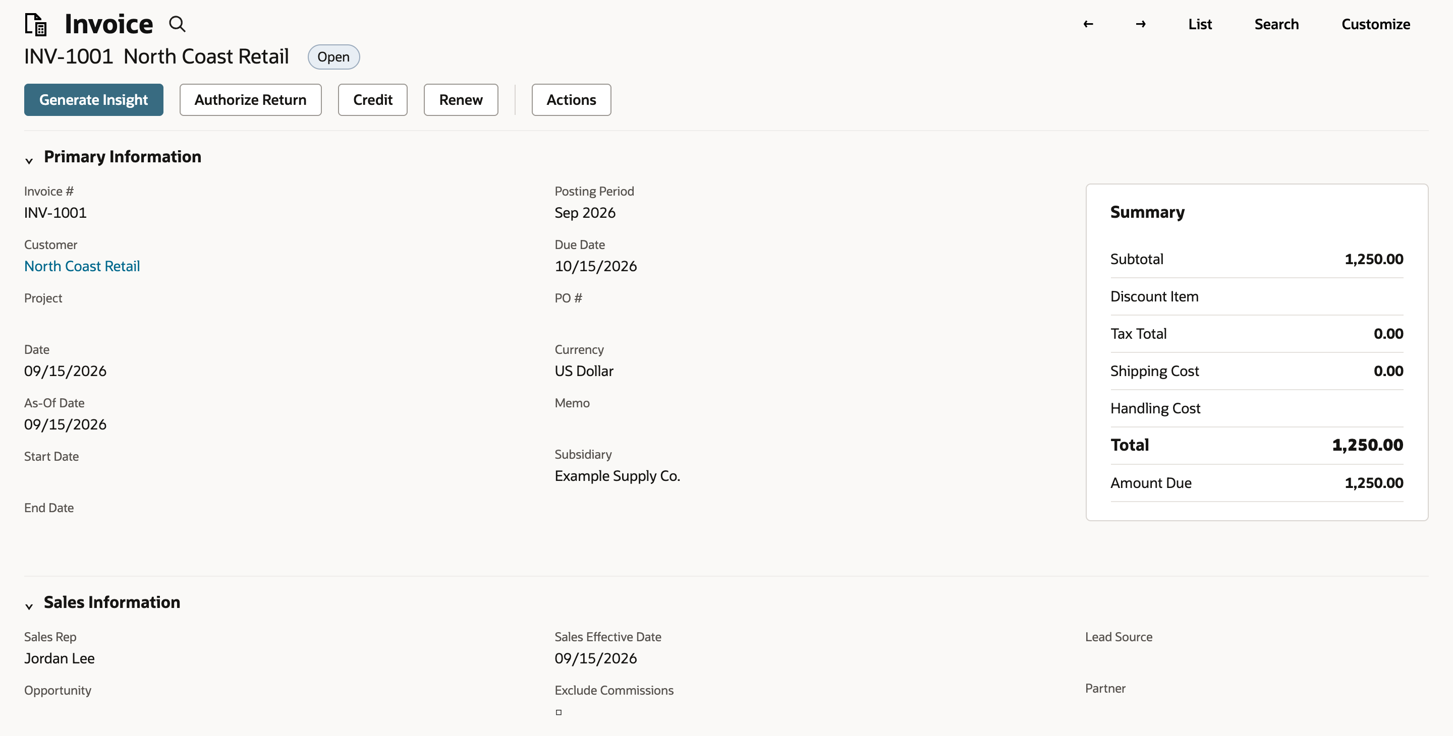1453x736 pixels.
Task: Open the Actions menu
Action: 571,100
